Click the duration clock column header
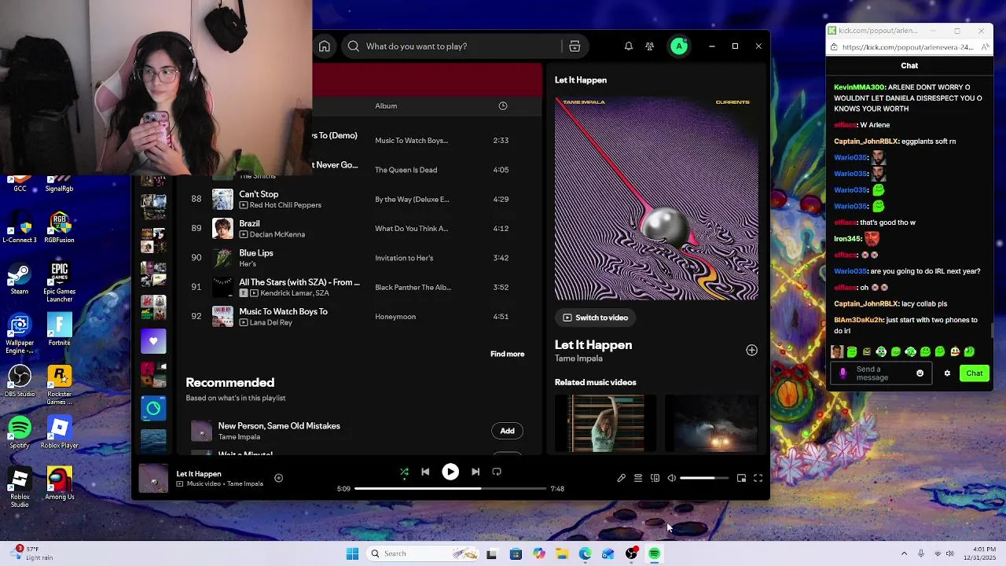This screenshot has width=1006, height=566. pos(503,106)
